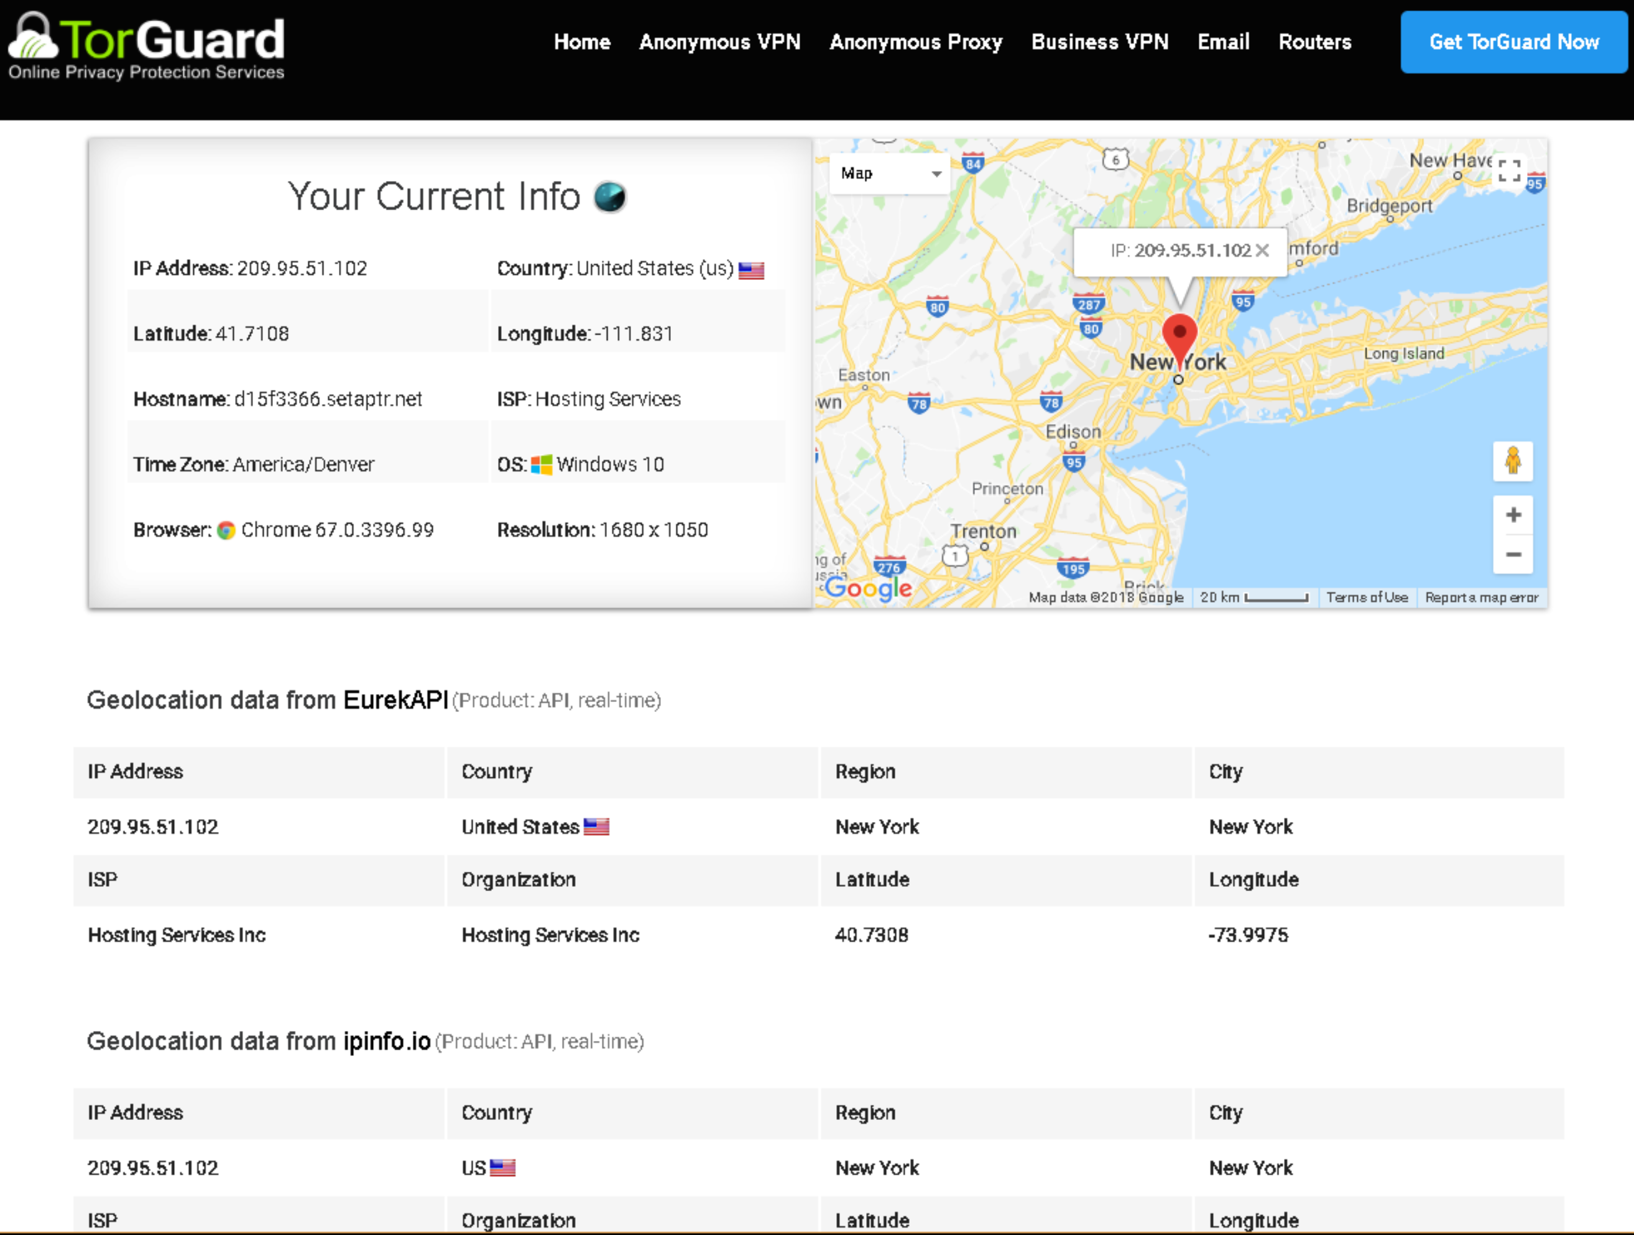
Task: Click the Windows logo beside OS
Action: [x=542, y=465]
